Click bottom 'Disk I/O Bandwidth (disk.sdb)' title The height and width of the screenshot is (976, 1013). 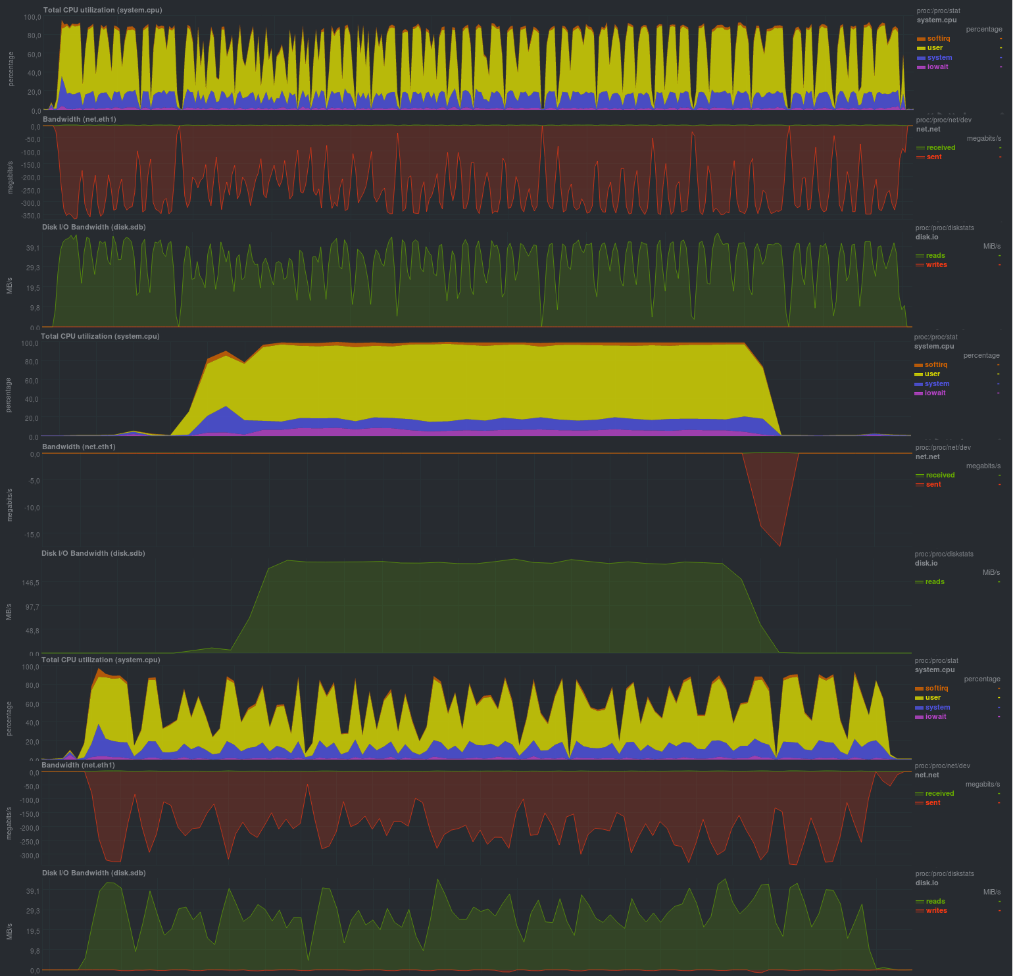94,873
